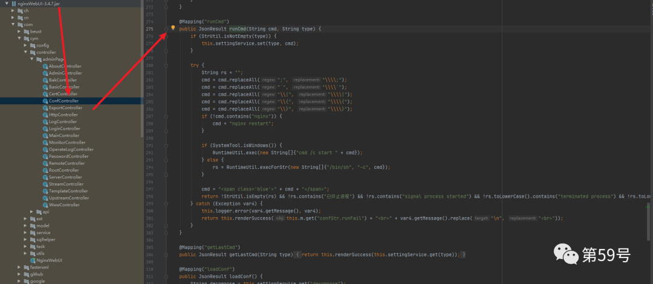Viewport: 653px width, 284px height.
Task: Fold the loadConf method at line 311
Action: coord(166,277)
